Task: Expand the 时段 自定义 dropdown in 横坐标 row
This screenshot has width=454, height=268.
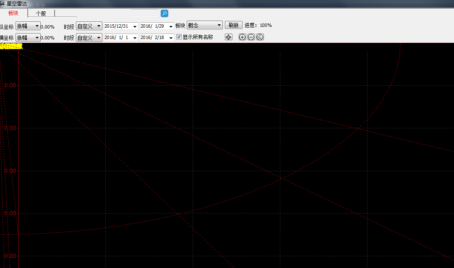Action: (89, 38)
